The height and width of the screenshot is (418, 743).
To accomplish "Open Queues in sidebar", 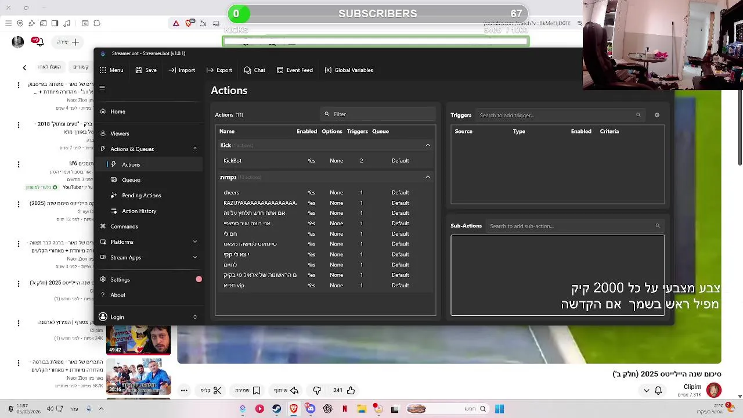I will pos(149,180).
